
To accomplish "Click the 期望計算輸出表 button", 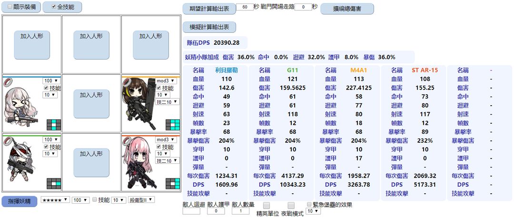I will point(209,9).
